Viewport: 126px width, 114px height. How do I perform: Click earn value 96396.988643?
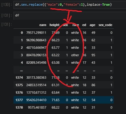tap(36, 40)
